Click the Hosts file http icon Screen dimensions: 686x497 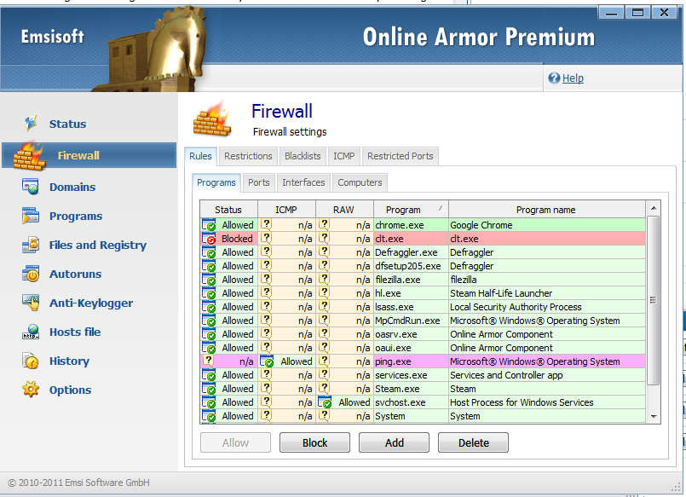point(31,332)
